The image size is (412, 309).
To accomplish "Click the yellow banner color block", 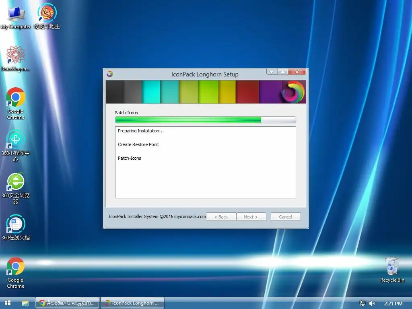I will tap(227, 92).
